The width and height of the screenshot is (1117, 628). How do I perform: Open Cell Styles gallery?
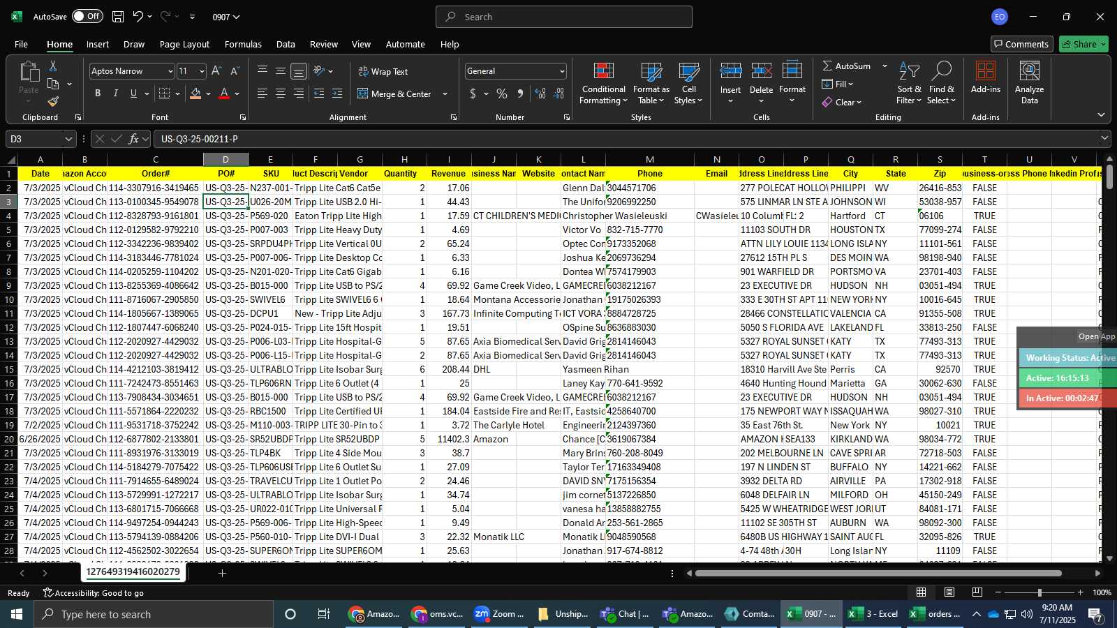[x=688, y=84]
